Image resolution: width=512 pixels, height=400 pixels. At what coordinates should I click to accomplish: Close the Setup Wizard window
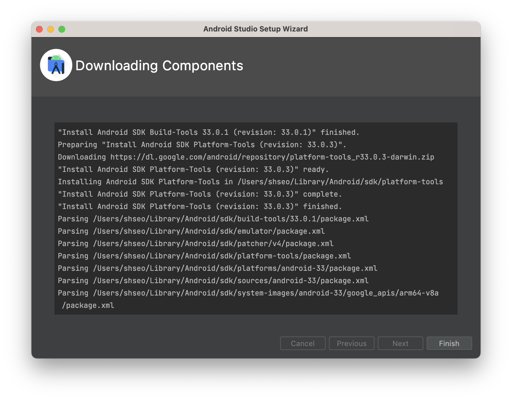[x=39, y=29]
